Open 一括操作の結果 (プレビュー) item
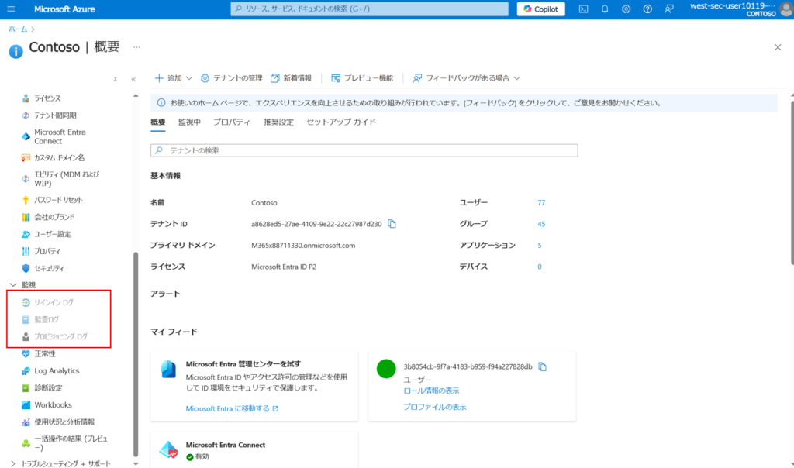This screenshot has height=468, width=794. pyautogui.click(x=71, y=443)
